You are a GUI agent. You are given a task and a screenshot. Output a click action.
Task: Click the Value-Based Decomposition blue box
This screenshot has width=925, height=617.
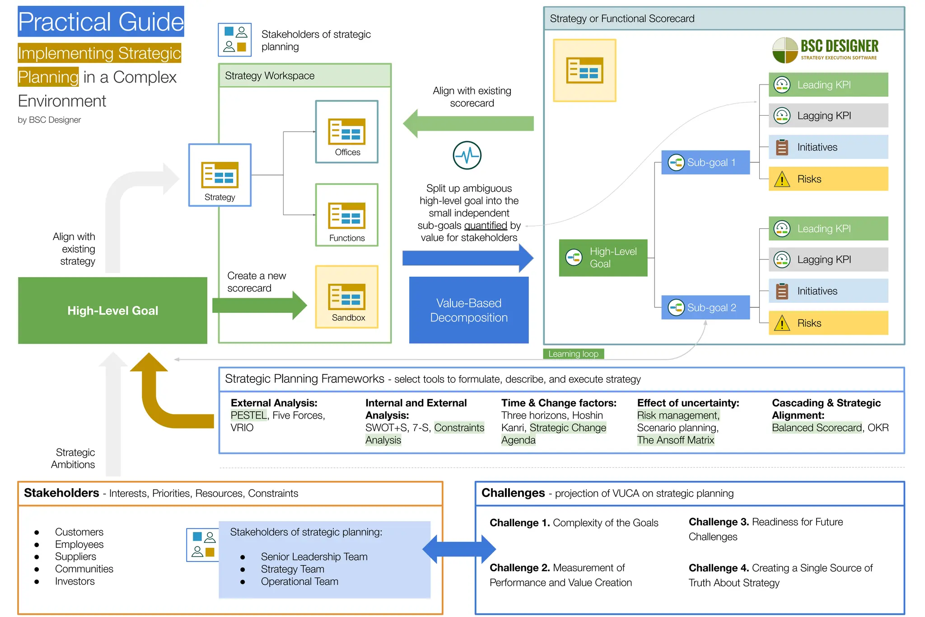click(469, 310)
